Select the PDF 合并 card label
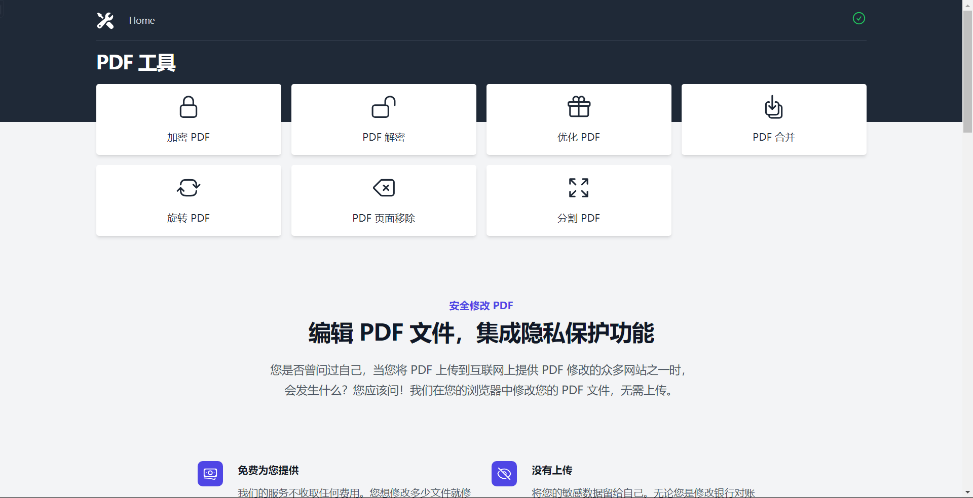The image size is (973, 498). [x=773, y=137]
